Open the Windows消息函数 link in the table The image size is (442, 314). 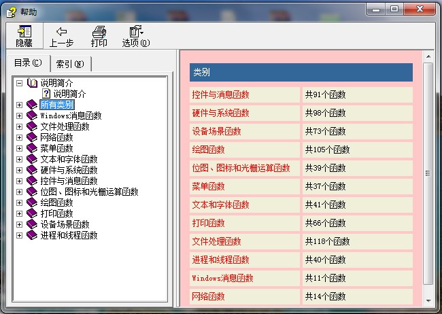pos(222,278)
